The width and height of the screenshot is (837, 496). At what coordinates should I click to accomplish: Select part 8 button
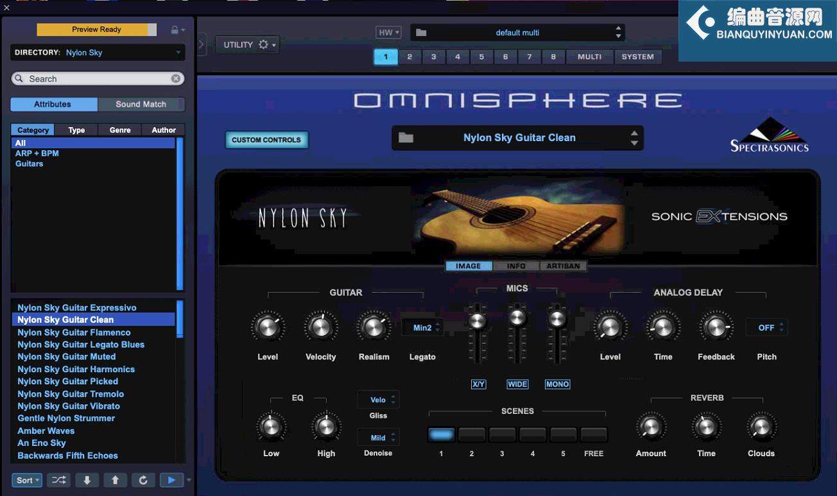(553, 56)
